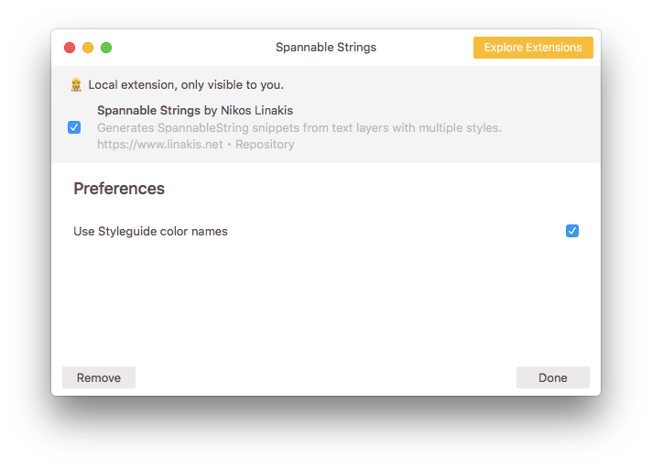Click the Preferences heading
This screenshot has width=652, height=469.
pyautogui.click(x=119, y=189)
